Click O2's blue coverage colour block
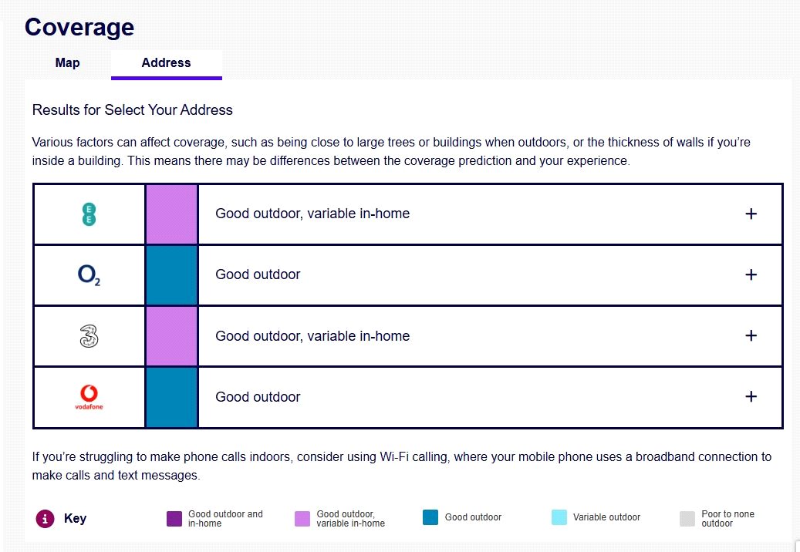Viewport: 800px width, 552px height. tap(171, 275)
